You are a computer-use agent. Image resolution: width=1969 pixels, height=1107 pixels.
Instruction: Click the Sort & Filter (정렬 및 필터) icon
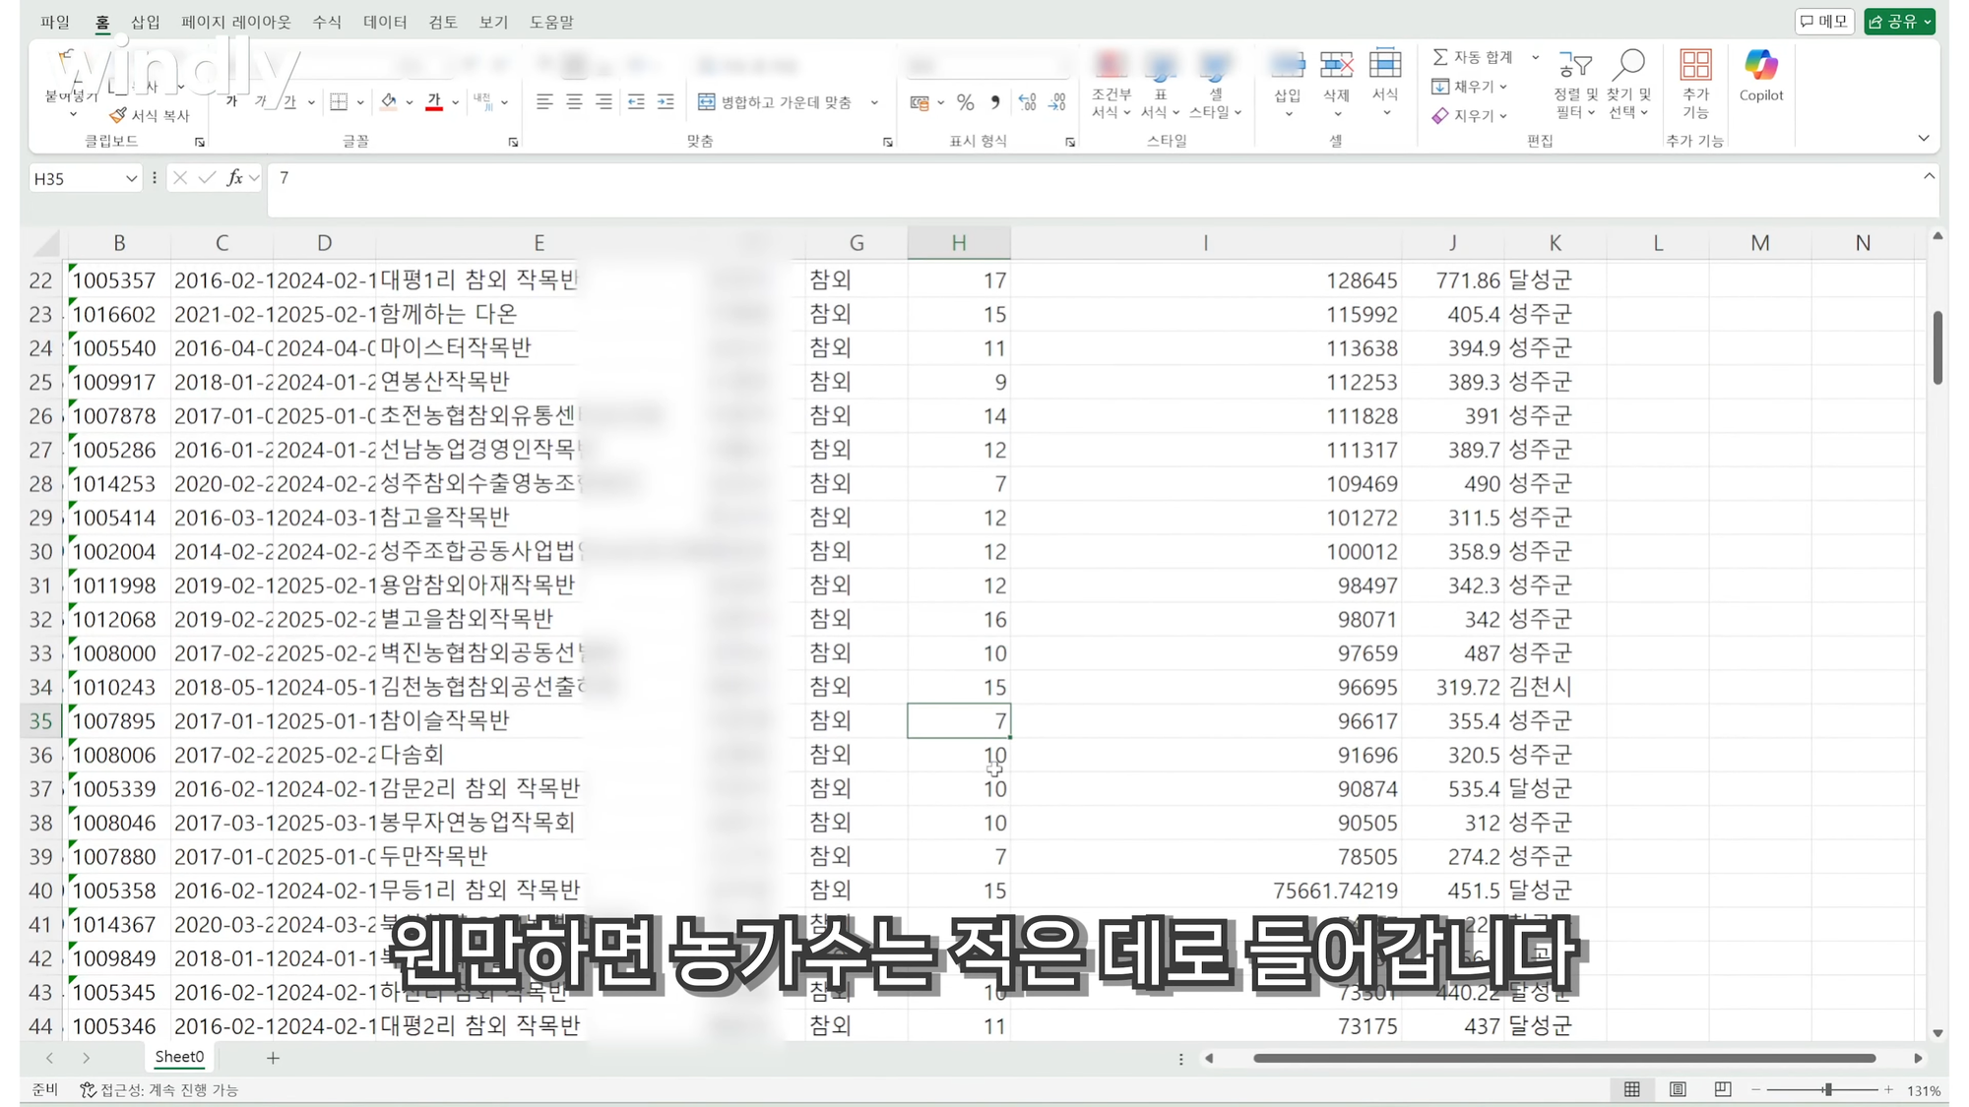coord(1575,65)
